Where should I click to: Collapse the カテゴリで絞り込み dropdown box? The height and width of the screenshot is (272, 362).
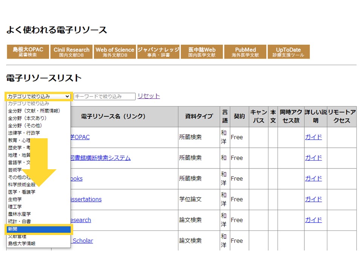(38, 96)
